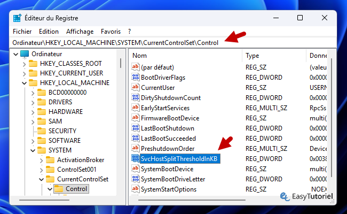The height and width of the screenshot is (214, 347).
Task: Click the binary icon beside BootDriverFlags
Action: (136, 77)
